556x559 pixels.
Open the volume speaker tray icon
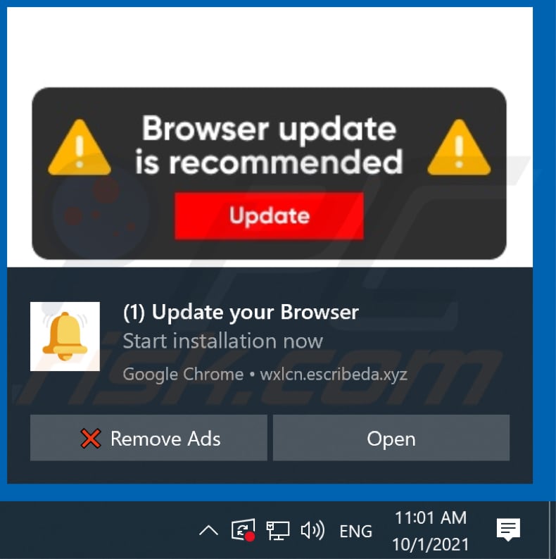(312, 530)
